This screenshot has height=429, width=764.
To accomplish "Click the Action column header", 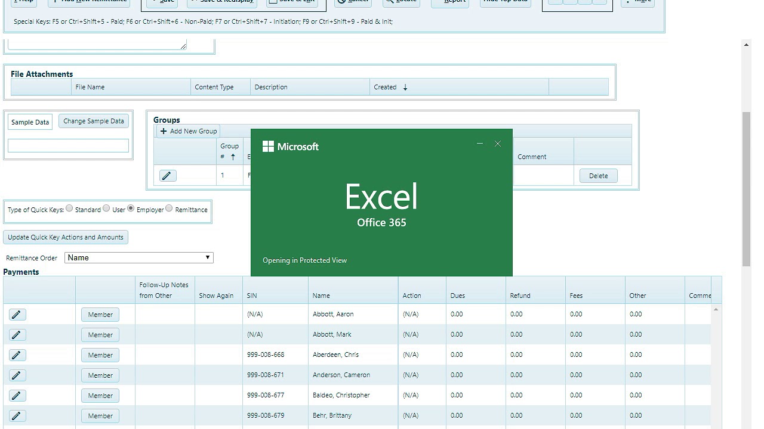I will point(412,296).
